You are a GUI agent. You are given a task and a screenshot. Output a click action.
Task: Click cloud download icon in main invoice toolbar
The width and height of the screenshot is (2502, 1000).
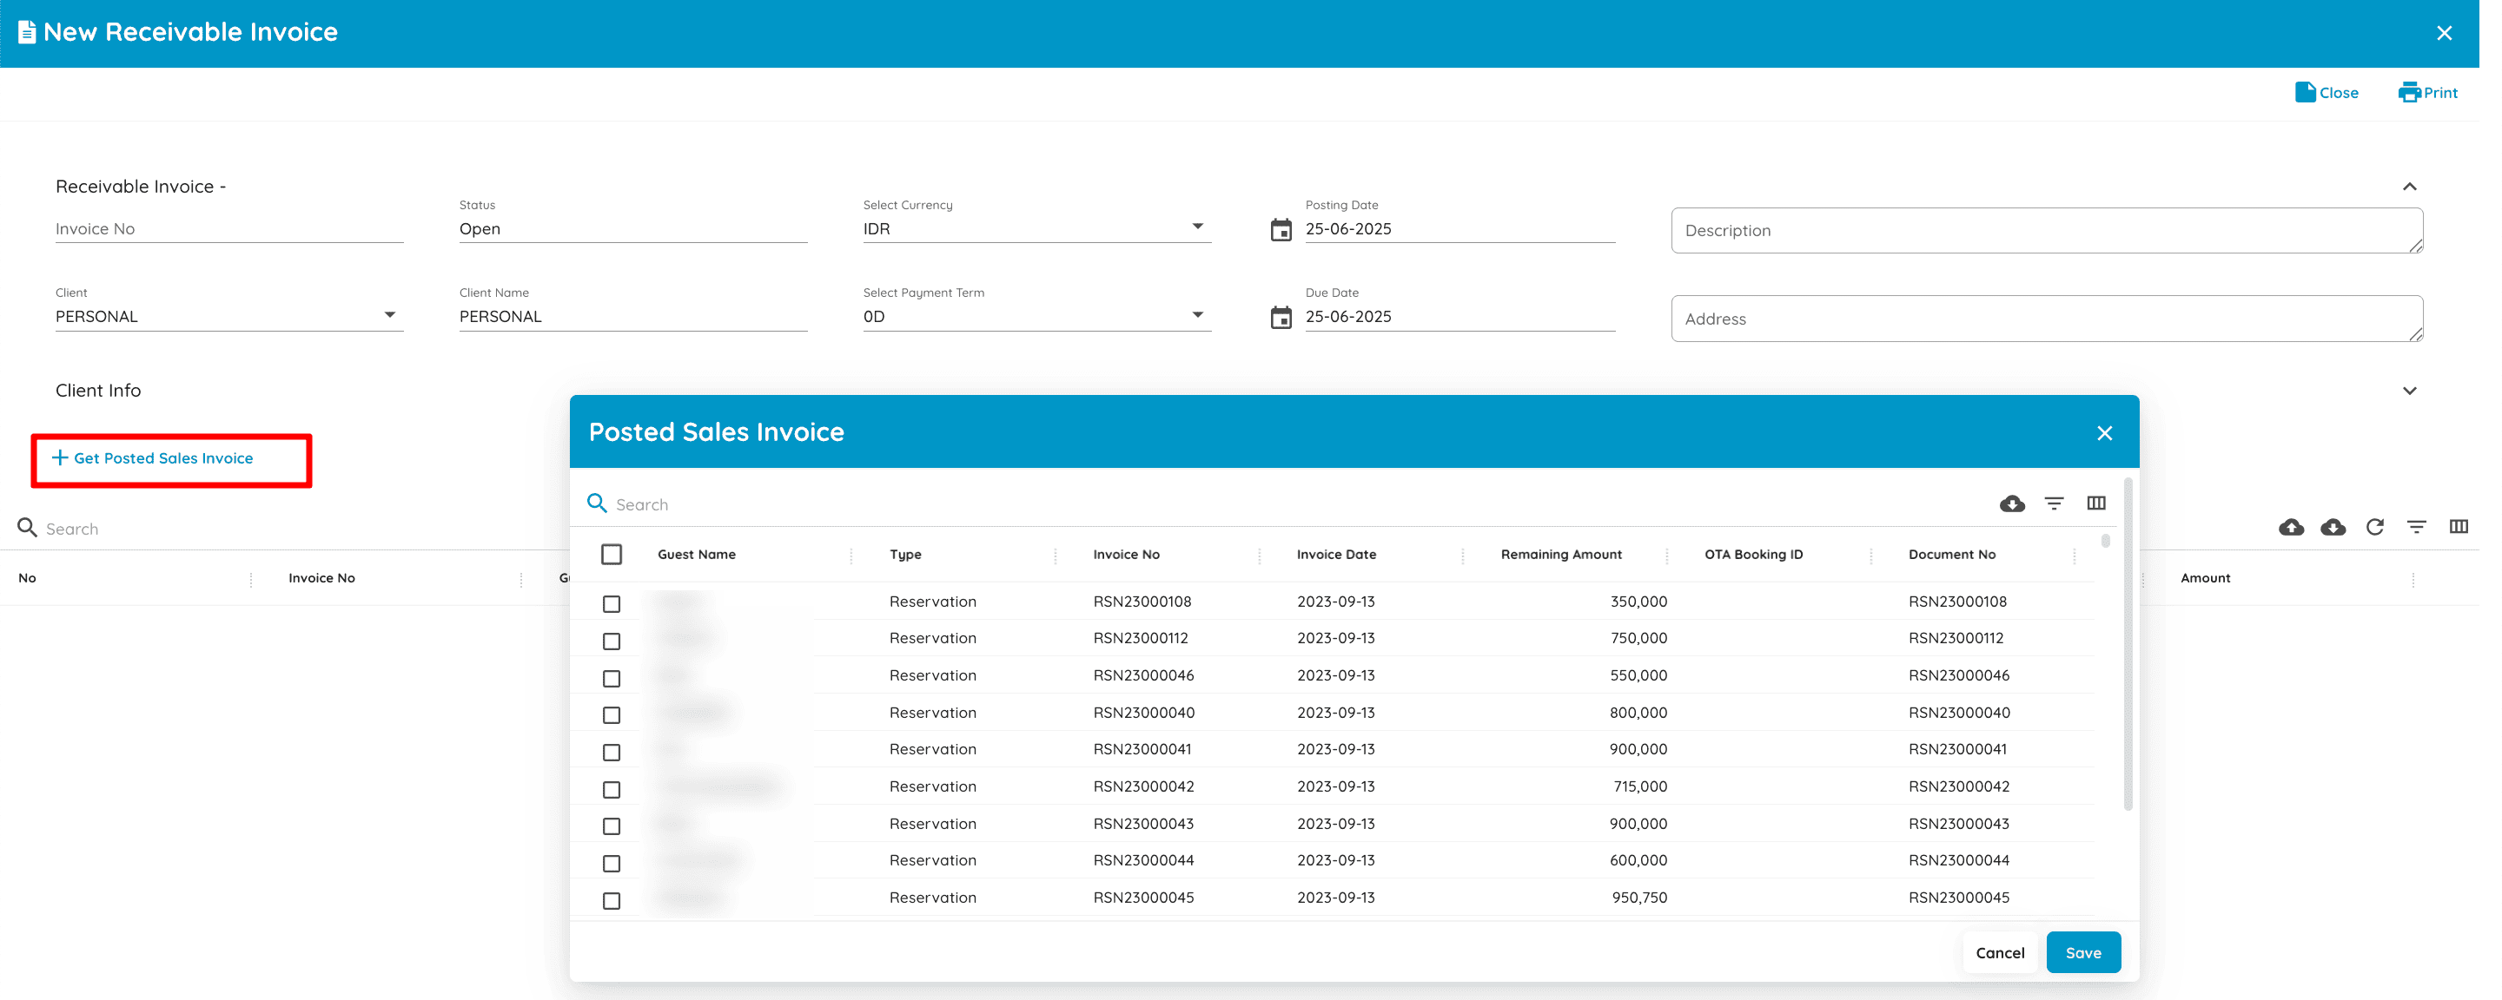(x=2332, y=527)
